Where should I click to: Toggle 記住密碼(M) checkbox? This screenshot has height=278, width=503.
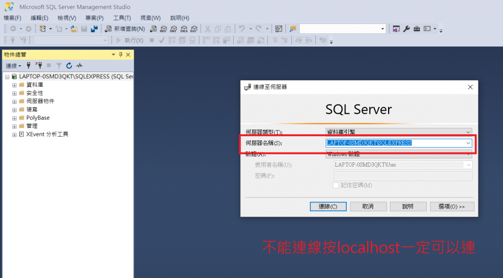click(336, 185)
